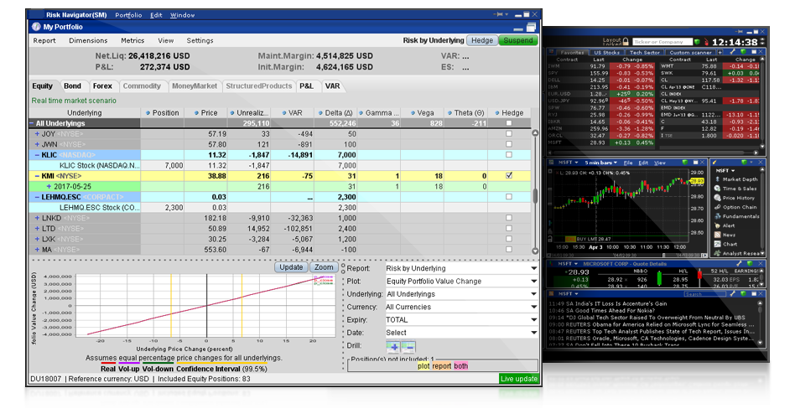Screen dimensions: 795x419
Task: Click the News RSS icon in the MSFT panel
Action: [x=717, y=235]
